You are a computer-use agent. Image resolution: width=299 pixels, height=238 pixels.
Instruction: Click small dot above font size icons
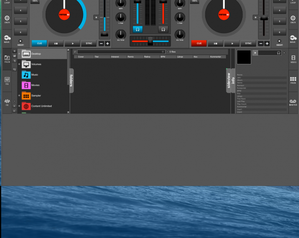[14, 101]
